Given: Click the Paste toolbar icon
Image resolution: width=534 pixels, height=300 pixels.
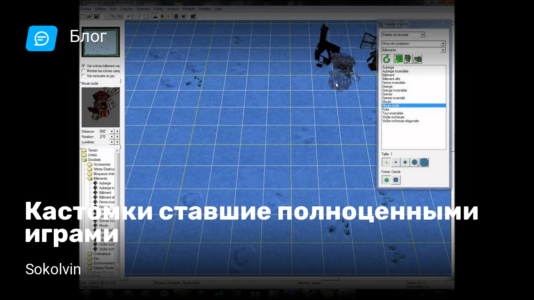Looking at the screenshot, I should pyautogui.click(x=120, y=16).
